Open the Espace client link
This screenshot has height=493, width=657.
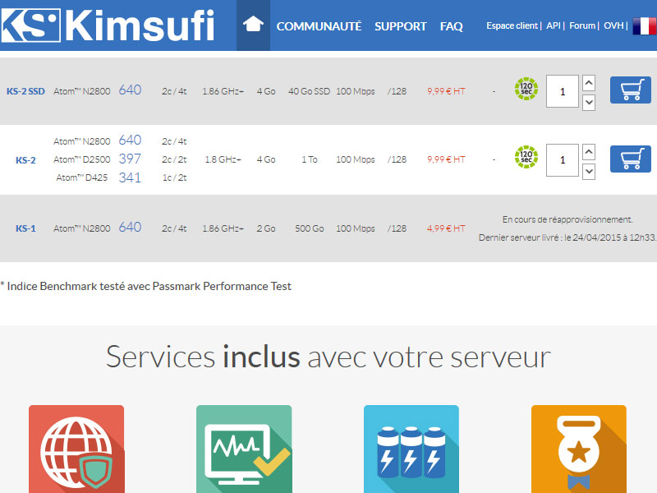[512, 25]
